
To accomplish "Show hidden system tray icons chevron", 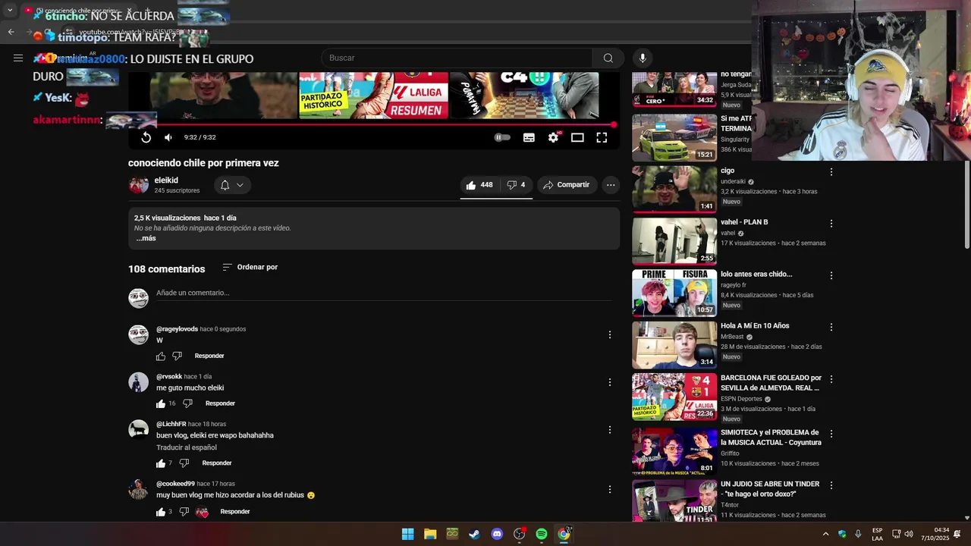I will 825,534.
